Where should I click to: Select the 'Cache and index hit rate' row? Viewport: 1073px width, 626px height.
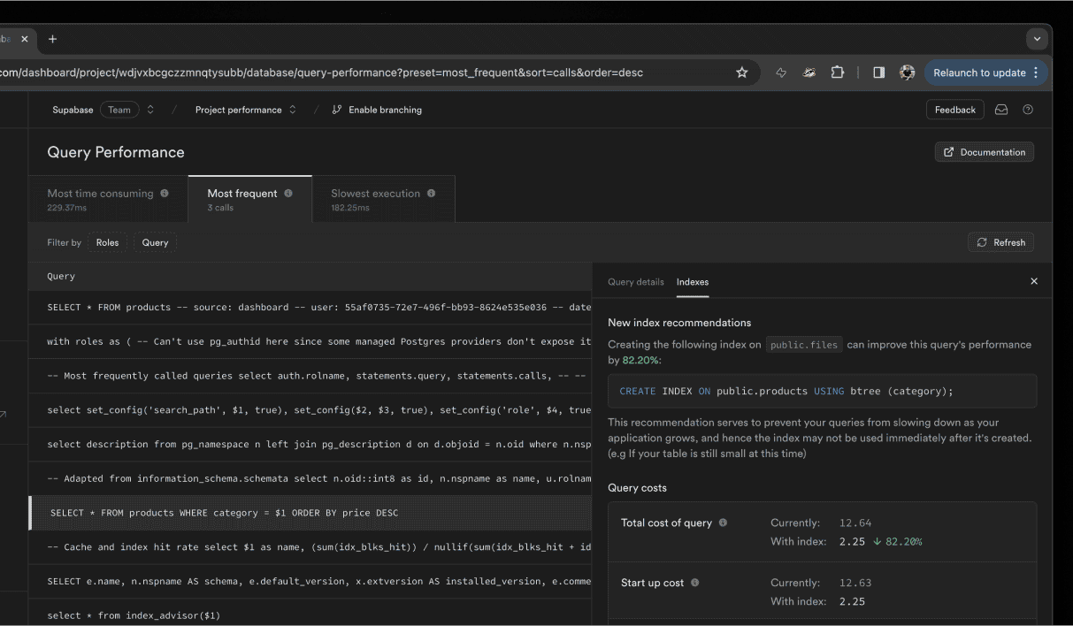point(310,547)
